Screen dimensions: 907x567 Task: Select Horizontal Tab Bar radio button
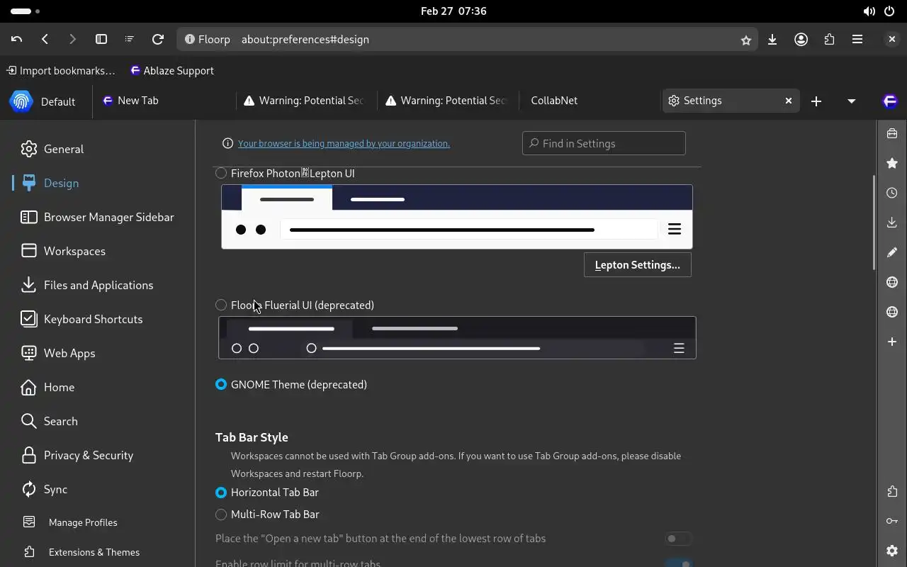pos(221,492)
